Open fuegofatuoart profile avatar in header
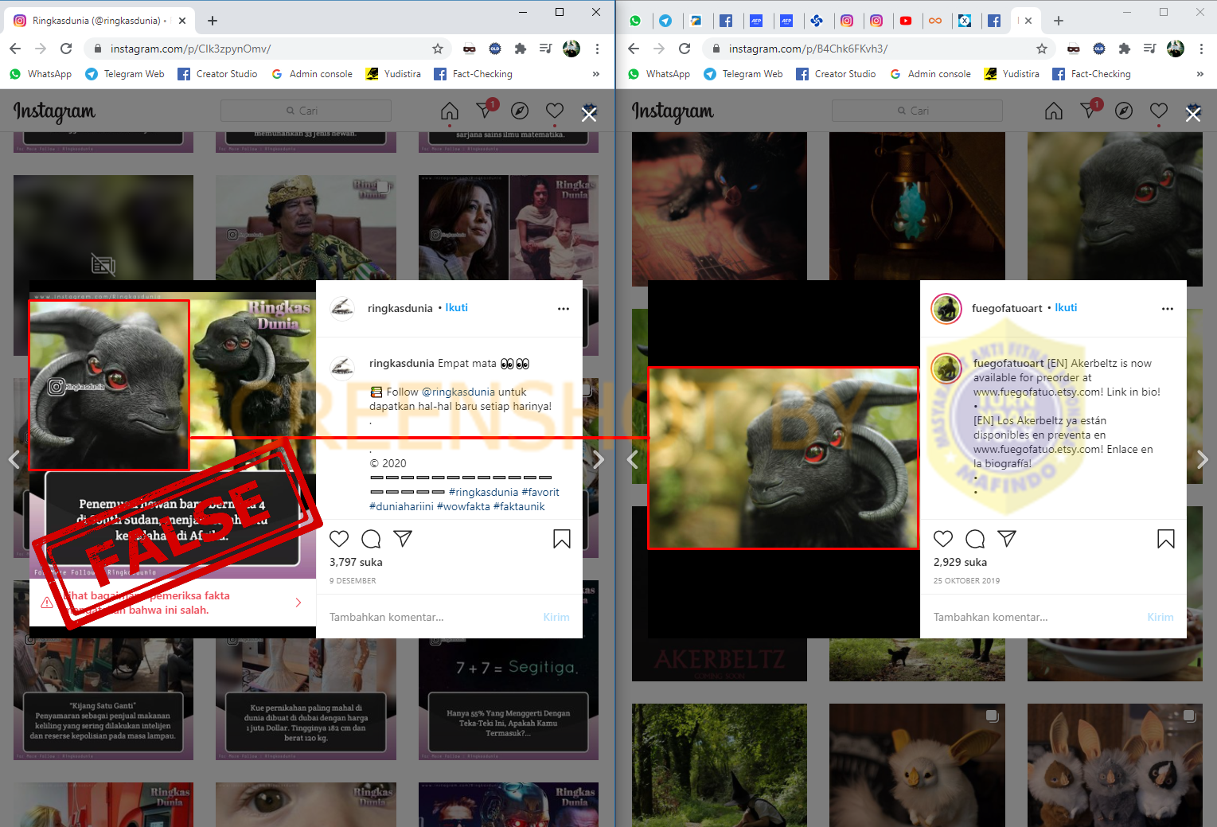The image size is (1217, 827). pos(947,309)
